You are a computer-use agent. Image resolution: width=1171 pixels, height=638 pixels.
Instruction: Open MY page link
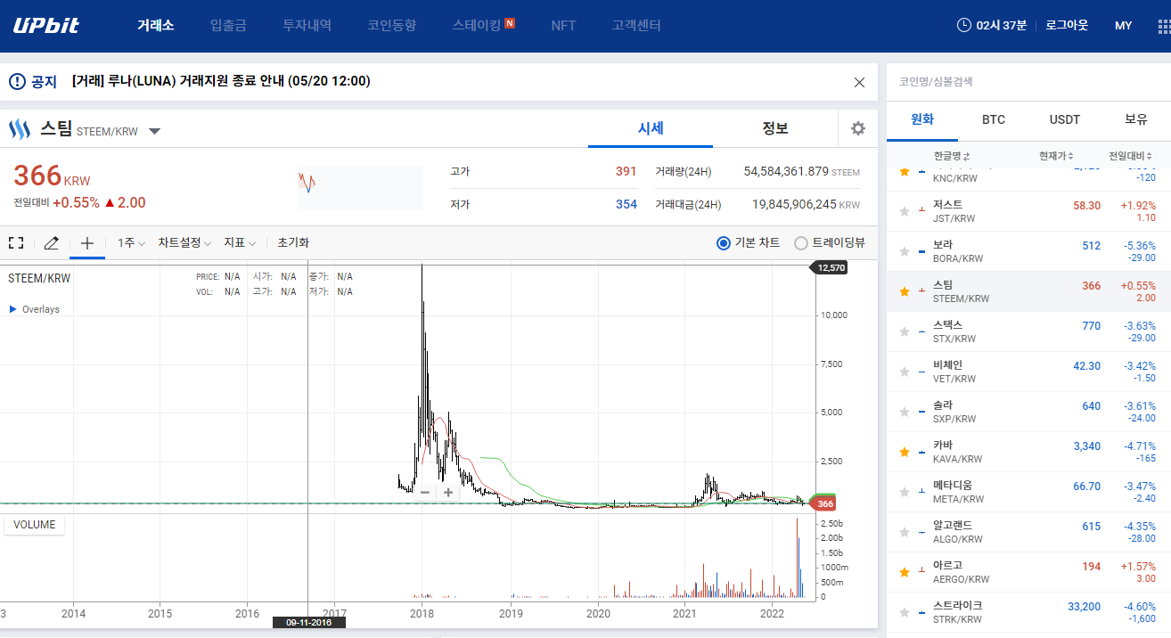click(x=1123, y=25)
